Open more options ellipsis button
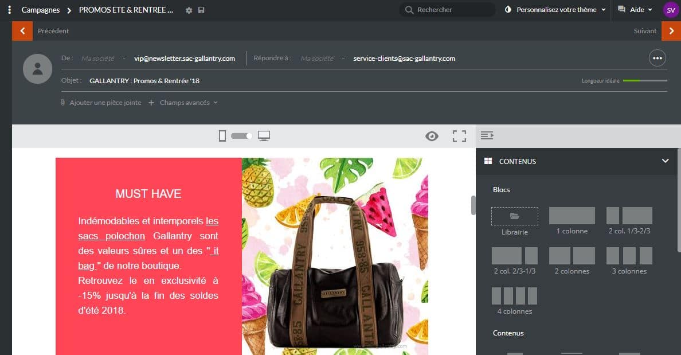681x355 pixels. tap(657, 58)
